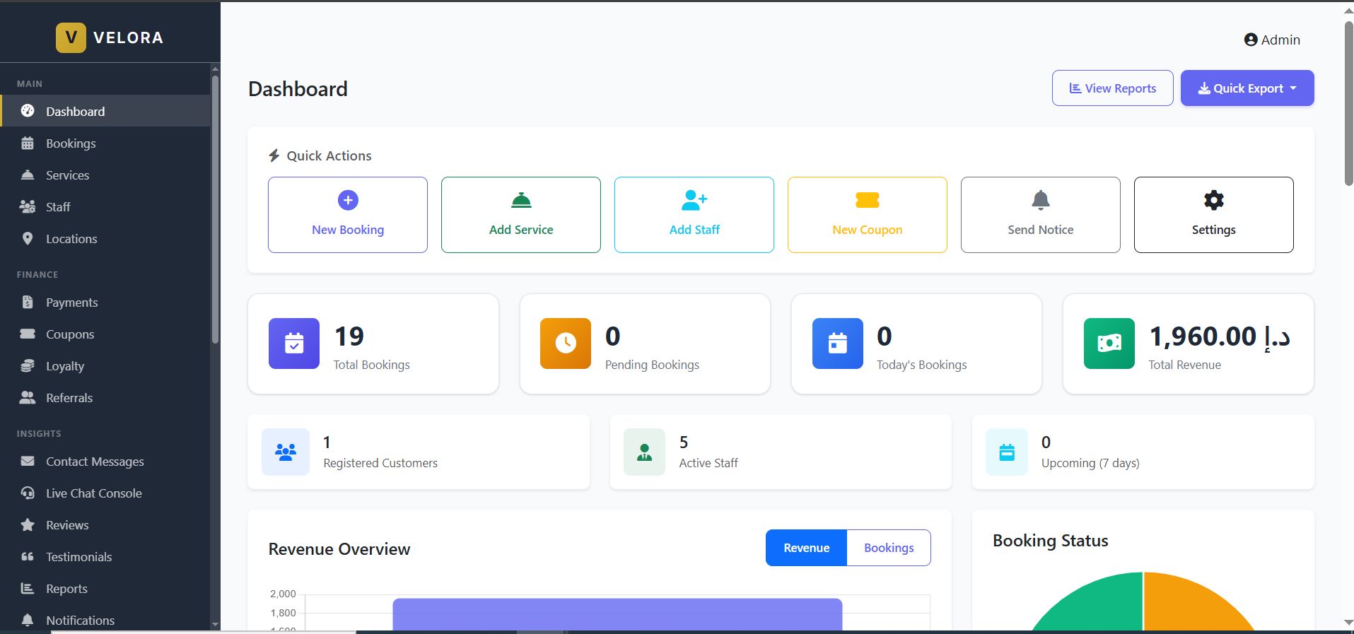Open the Dashboard menu item
Screen dimensions: 1354x634
click(x=105, y=111)
